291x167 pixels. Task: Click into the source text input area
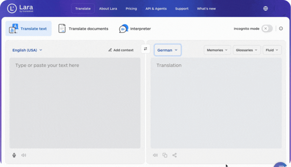75,102
